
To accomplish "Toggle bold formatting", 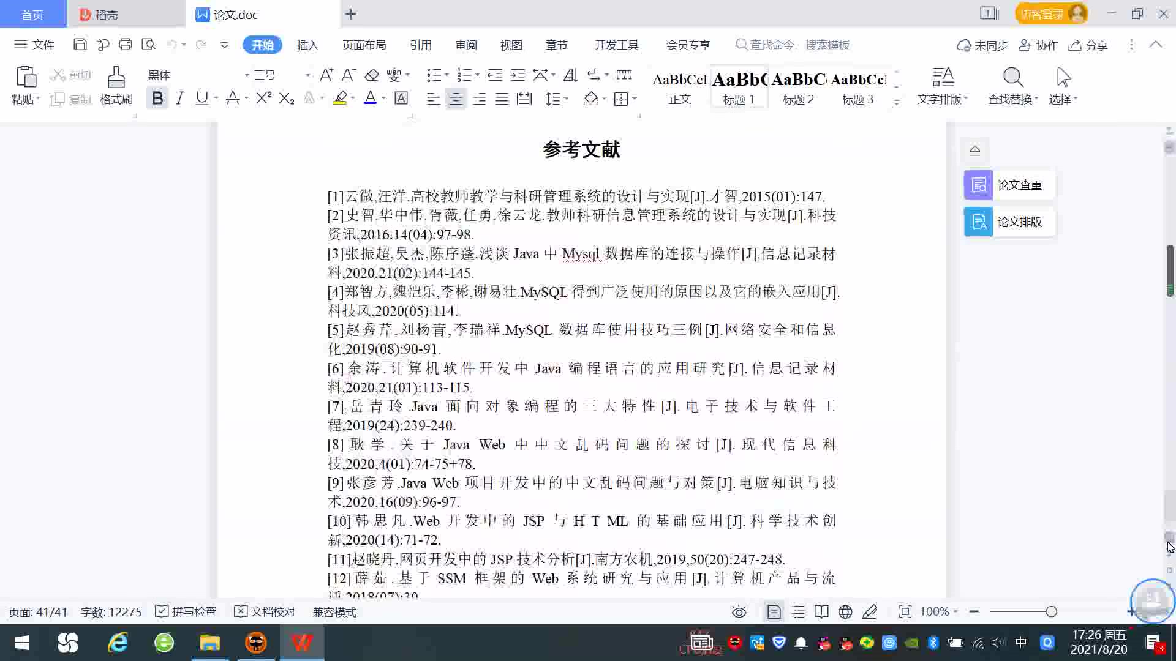I will (x=157, y=98).
